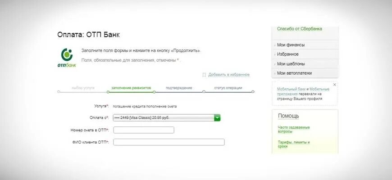Open the Мобильные приложения link
The image size is (392, 180).
click(x=303, y=91)
